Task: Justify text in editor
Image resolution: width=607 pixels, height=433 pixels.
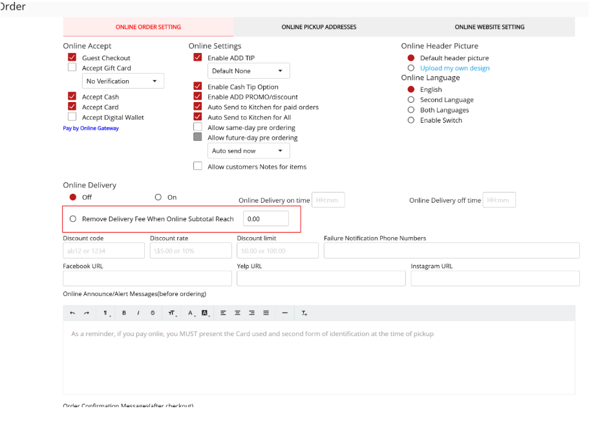Action: (x=266, y=313)
